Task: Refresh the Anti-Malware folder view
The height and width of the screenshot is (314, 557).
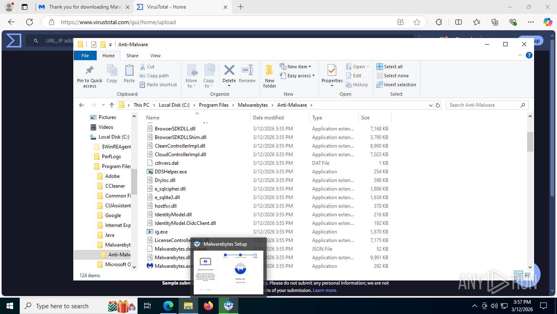Action: (438, 105)
